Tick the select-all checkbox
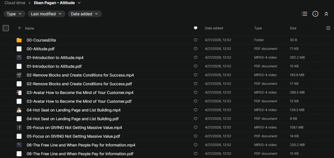The height and width of the screenshot is (158, 334). [6, 28]
